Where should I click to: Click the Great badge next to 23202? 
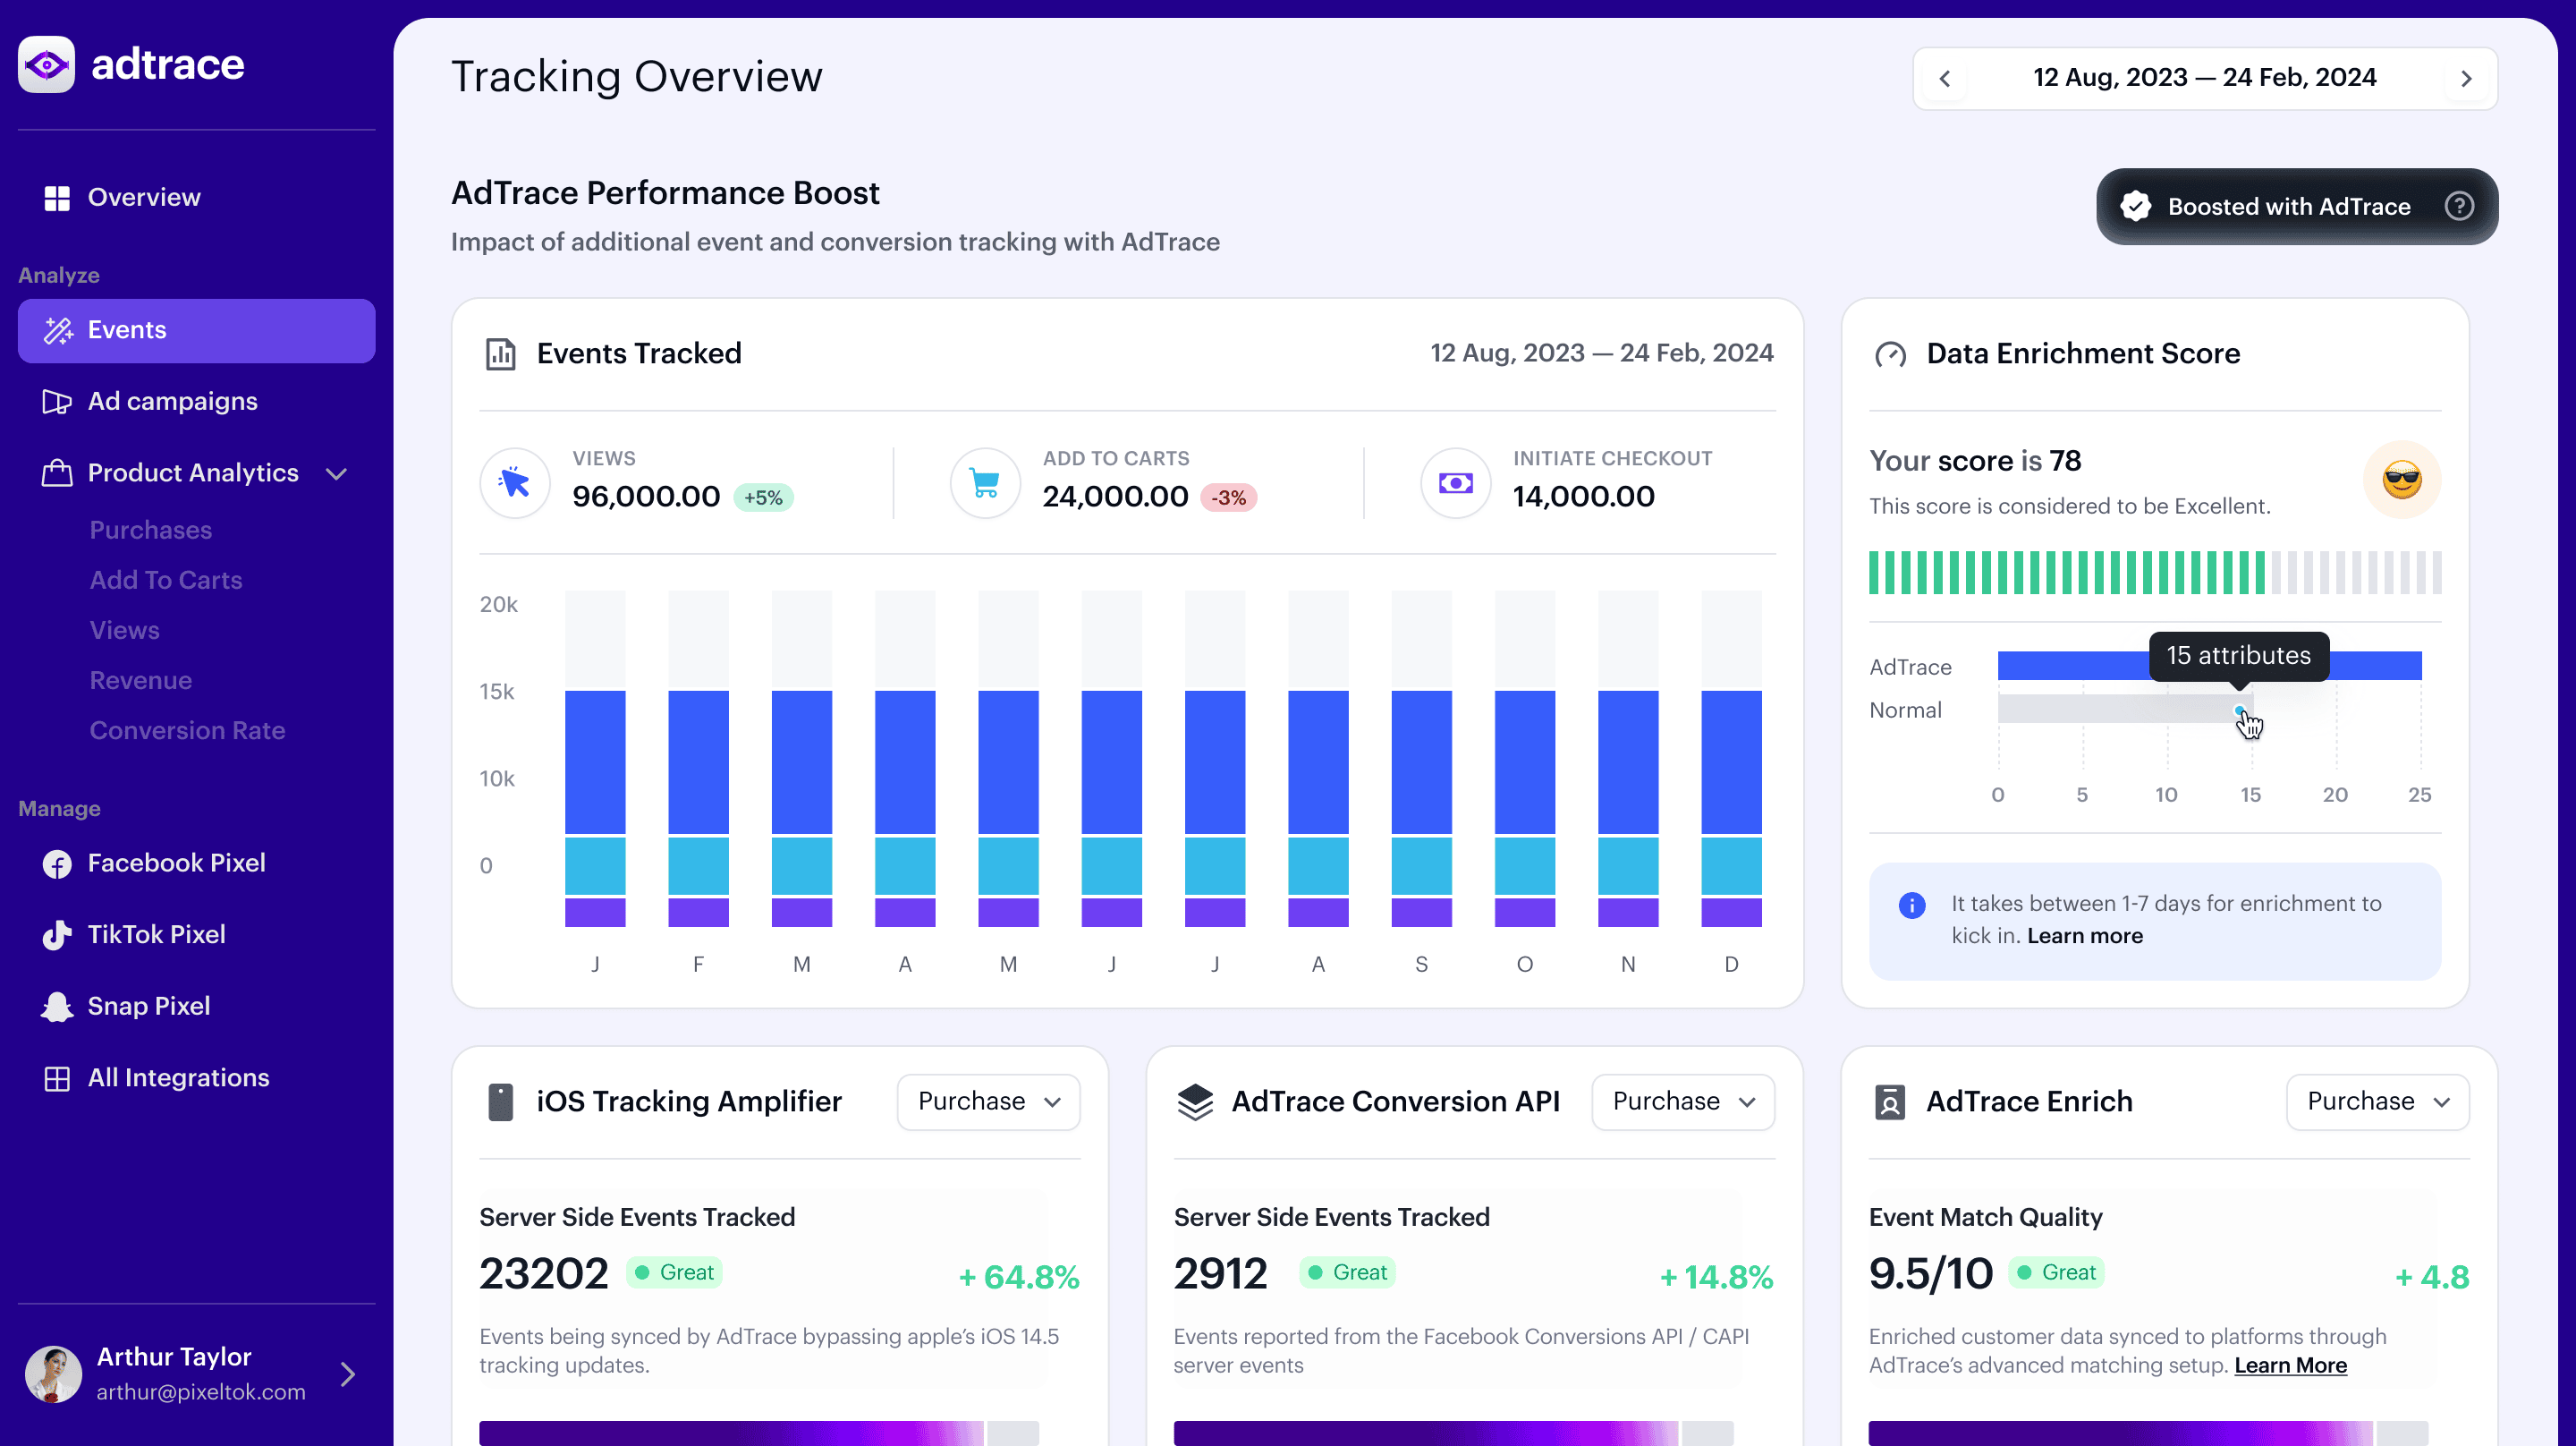pos(675,1273)
